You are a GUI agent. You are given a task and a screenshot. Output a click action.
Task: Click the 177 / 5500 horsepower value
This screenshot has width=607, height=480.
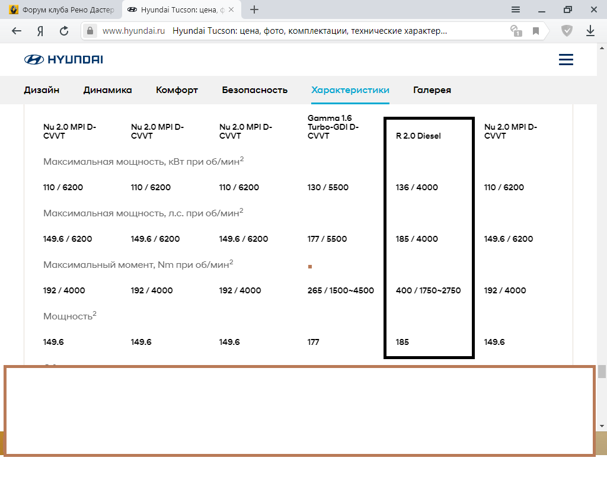coord(327,239)
